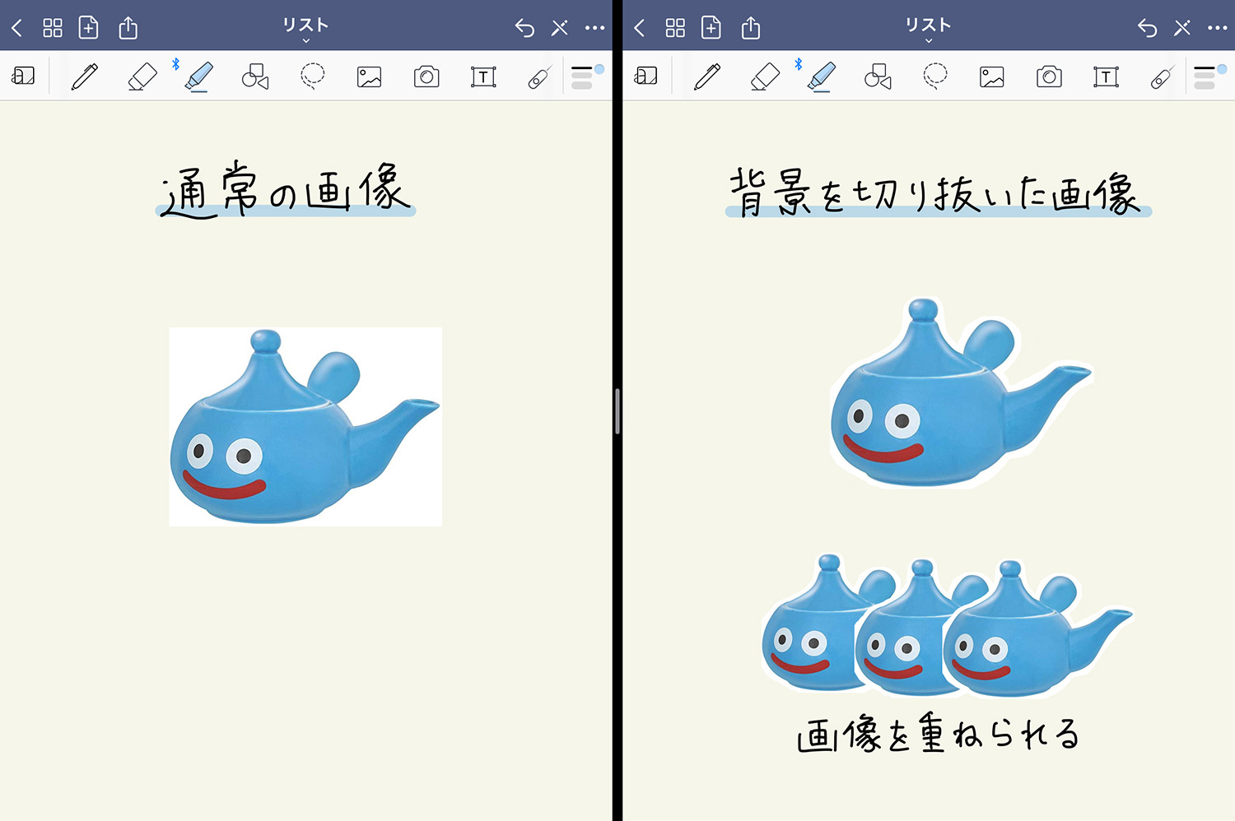Image resolution: width=1235 pixels, height=821 pixels.
Task: Select the Laser pointer tool in left window
Action: 538,77
